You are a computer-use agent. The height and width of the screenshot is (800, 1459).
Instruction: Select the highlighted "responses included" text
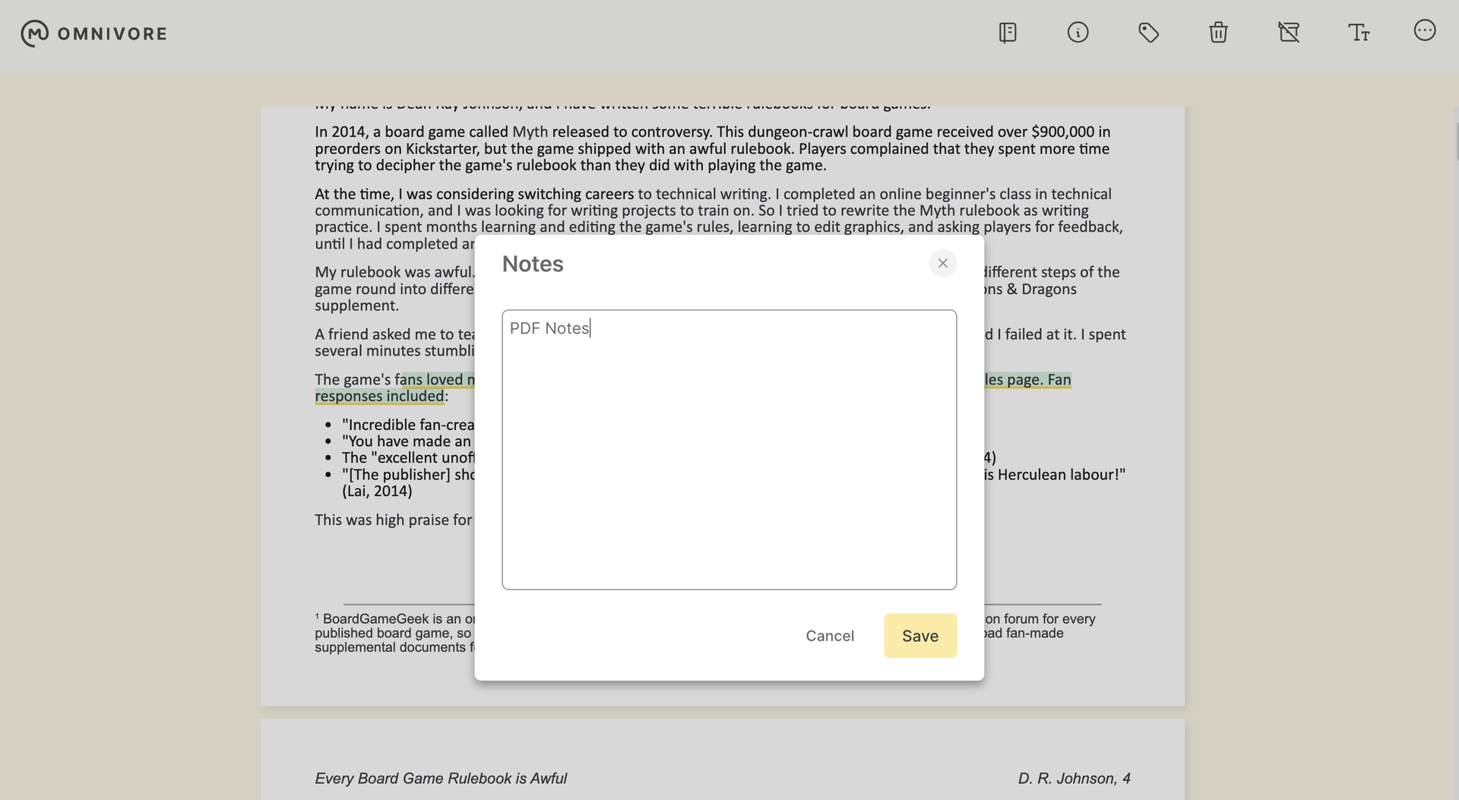coord(379,397)
